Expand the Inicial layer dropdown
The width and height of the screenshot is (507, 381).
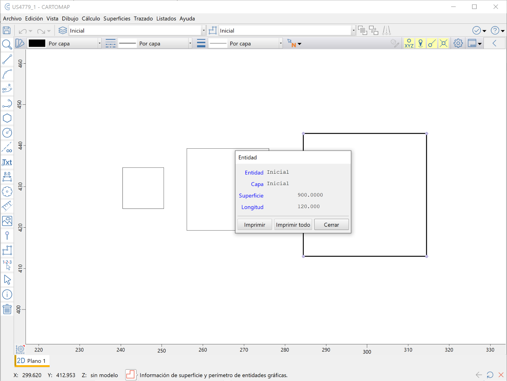204,31
